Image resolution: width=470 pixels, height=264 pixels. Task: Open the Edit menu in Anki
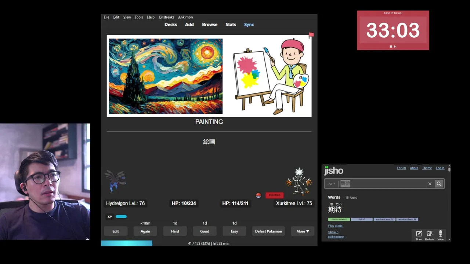[116, 17]
